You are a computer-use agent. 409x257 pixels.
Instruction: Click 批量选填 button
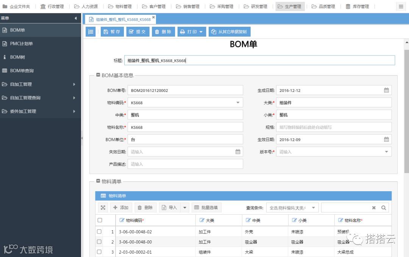[206, 207]
